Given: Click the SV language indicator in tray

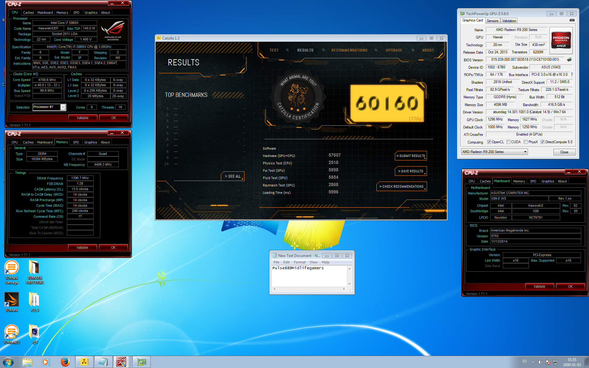Looking at the screenshot, I should click(525, 361).
